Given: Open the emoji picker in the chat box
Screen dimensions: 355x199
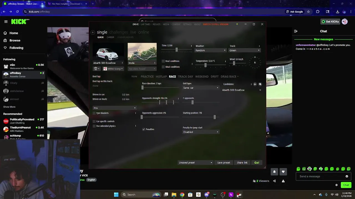Looking at the screenshot, I should click(x=347, y=176).
